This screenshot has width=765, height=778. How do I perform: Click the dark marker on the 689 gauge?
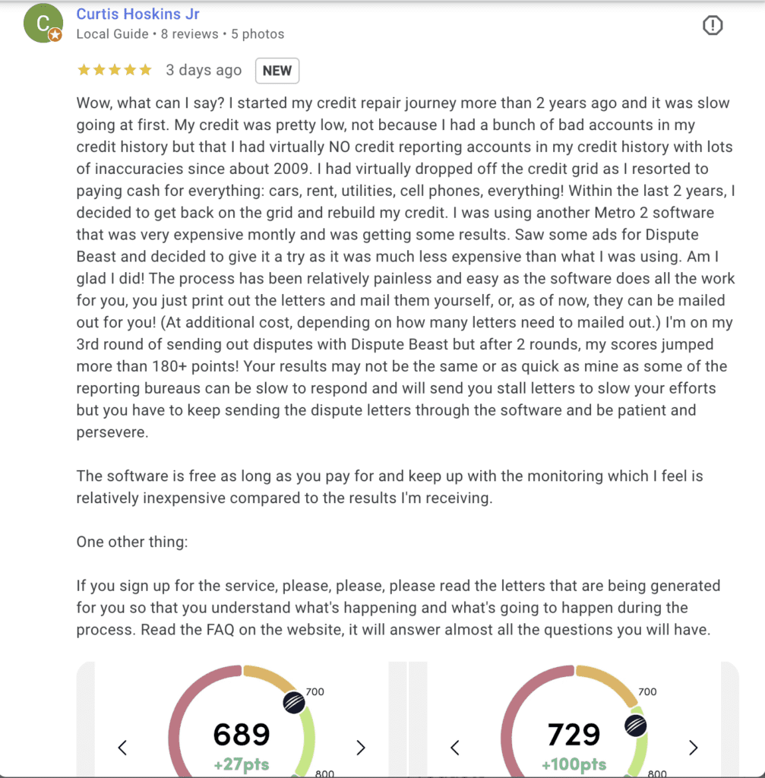pos(293,703)
